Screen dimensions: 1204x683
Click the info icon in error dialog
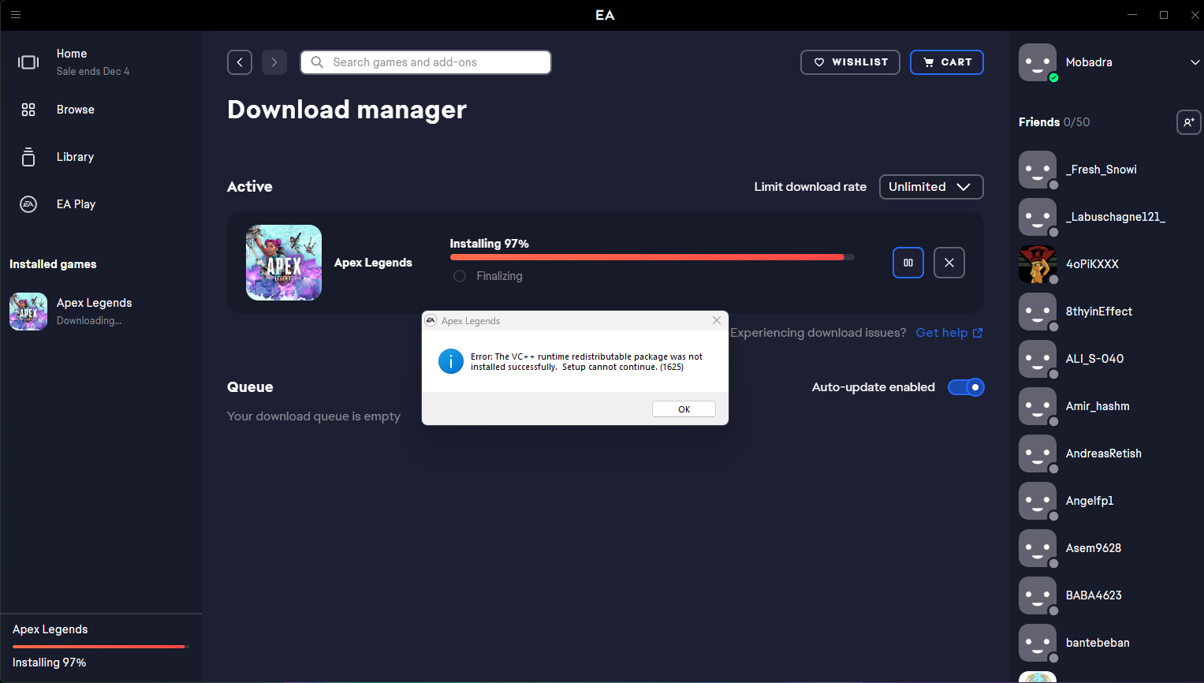tap(450, 361)
